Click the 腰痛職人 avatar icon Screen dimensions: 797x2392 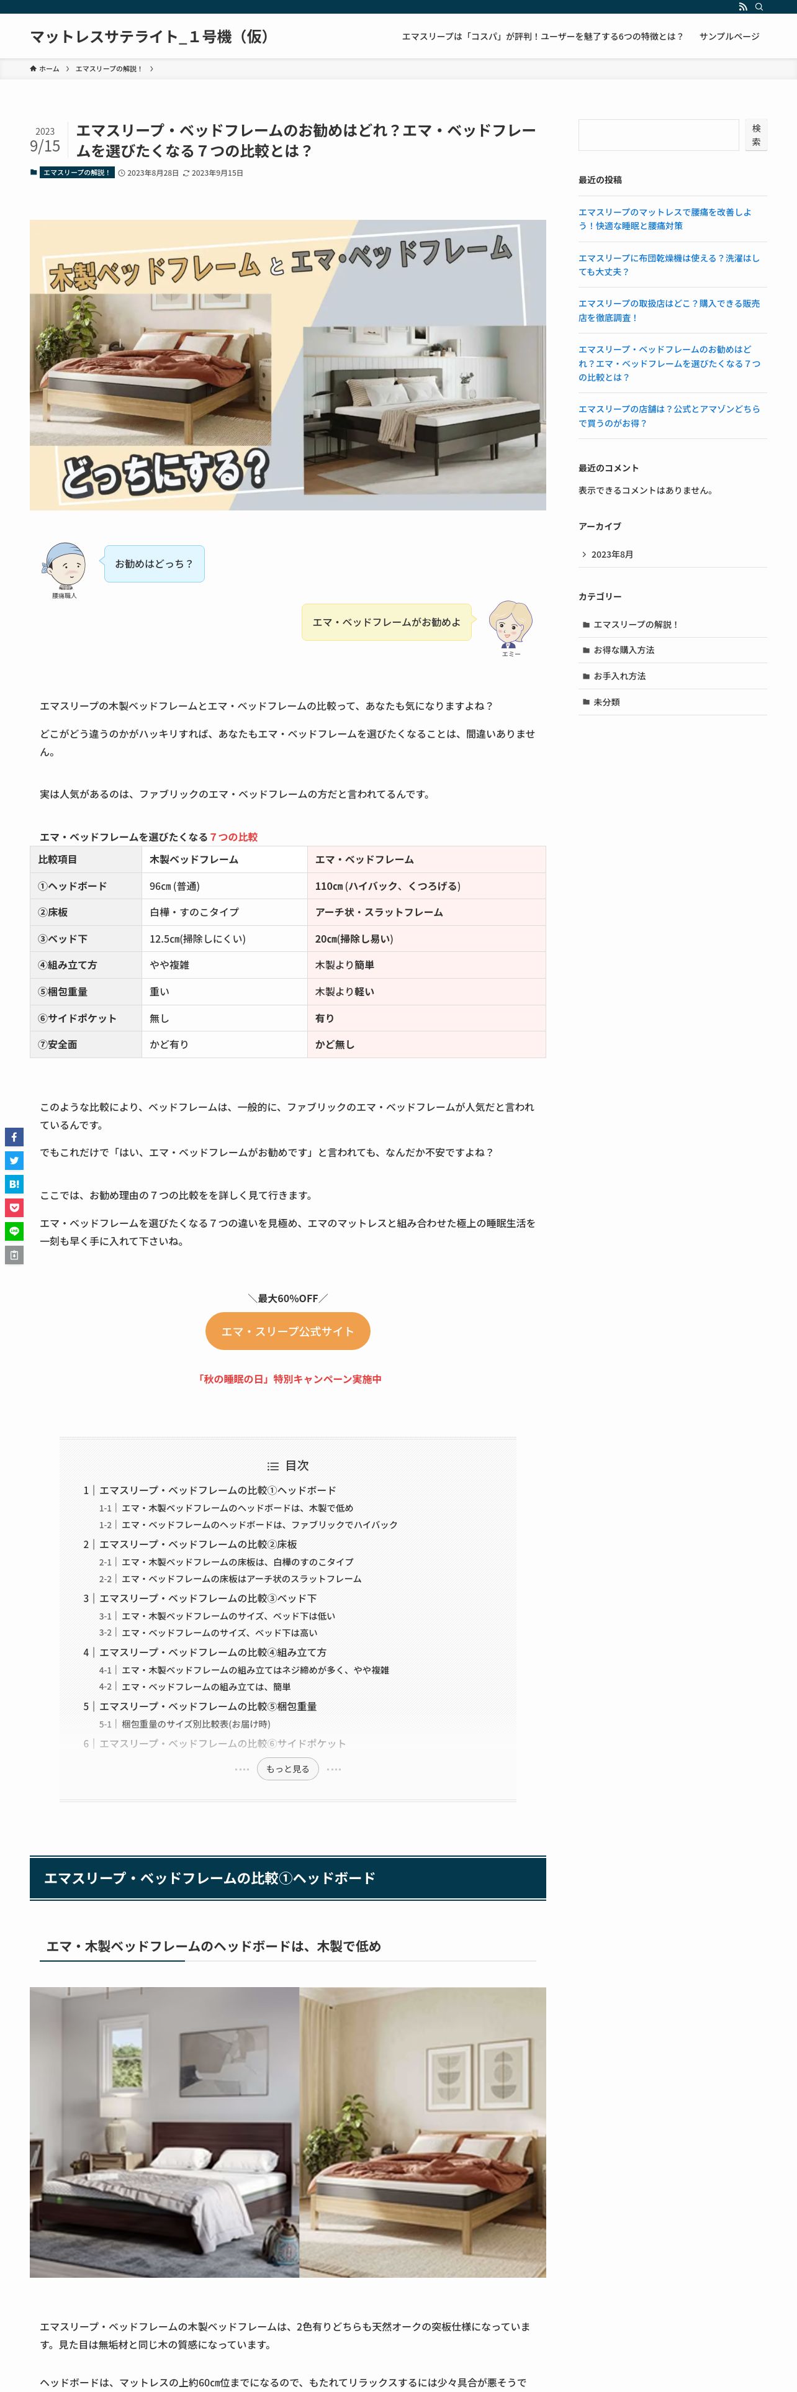coord(65,566)
